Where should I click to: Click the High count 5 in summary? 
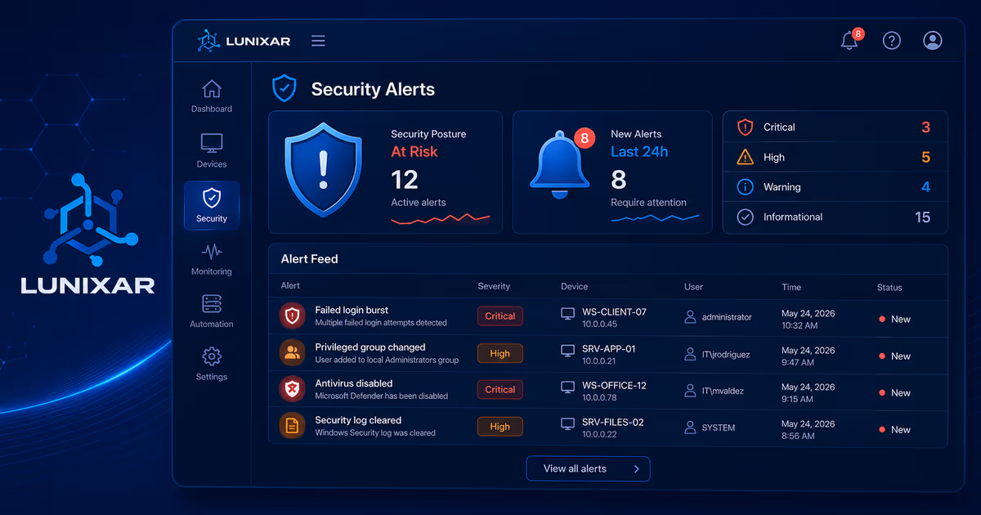925,157
